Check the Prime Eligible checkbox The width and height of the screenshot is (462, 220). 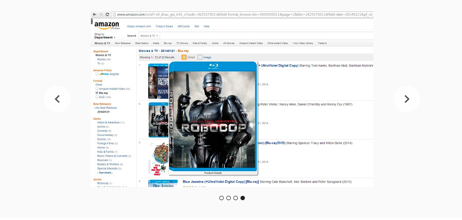pos(97,74)
